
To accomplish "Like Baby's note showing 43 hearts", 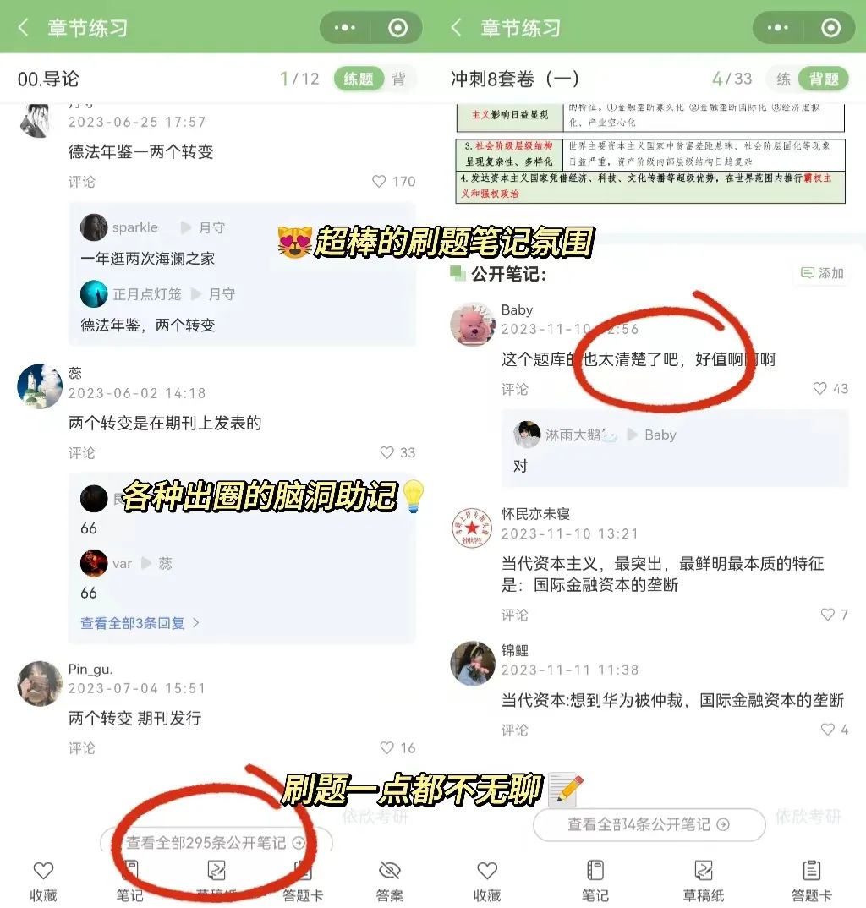I will 819,389.
